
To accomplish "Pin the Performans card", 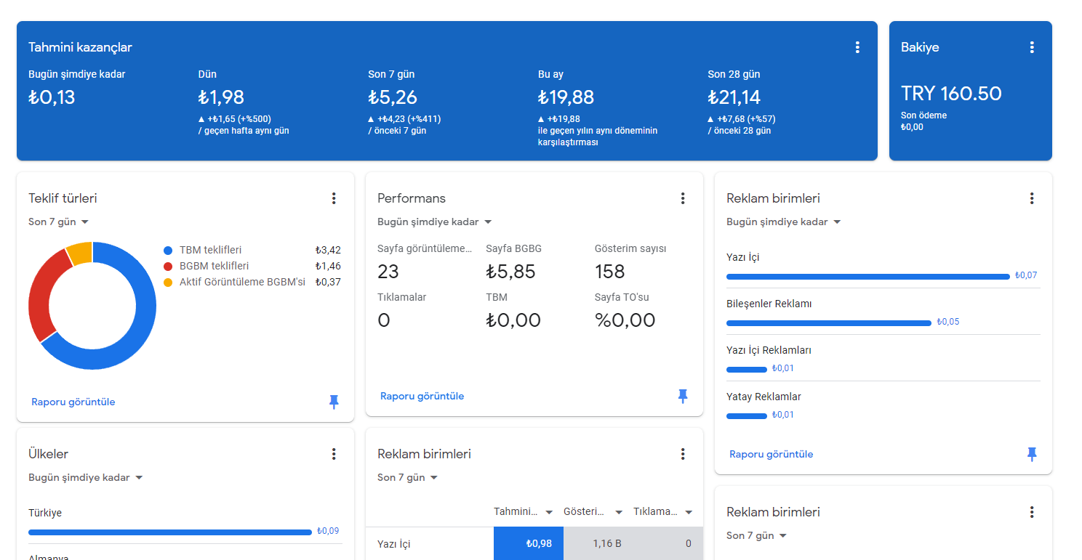I will [683, 396].
